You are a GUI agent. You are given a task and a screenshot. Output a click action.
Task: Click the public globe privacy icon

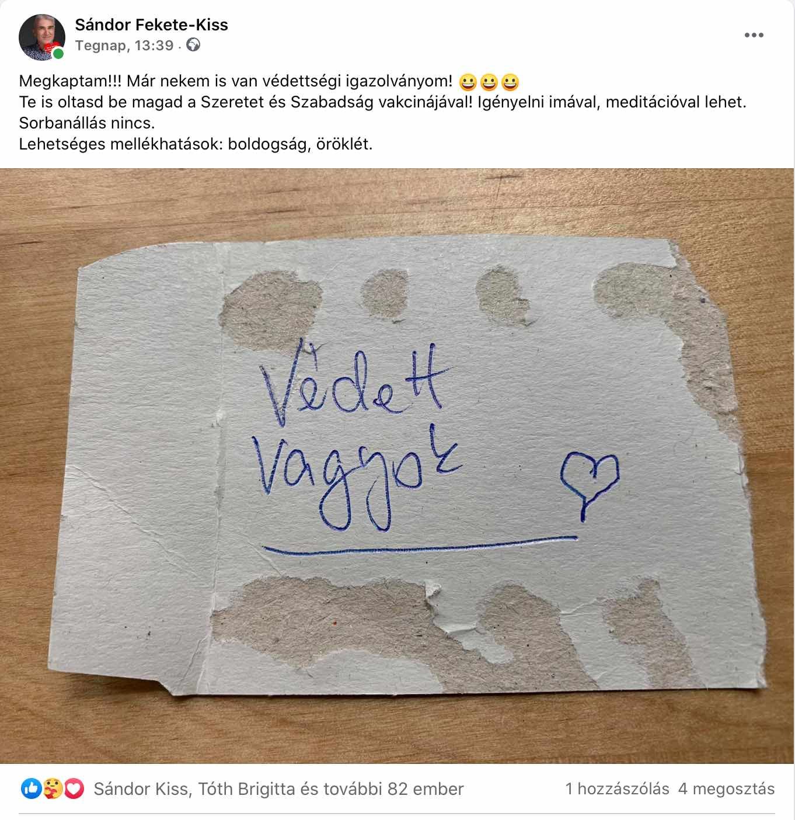pos(193,45)
